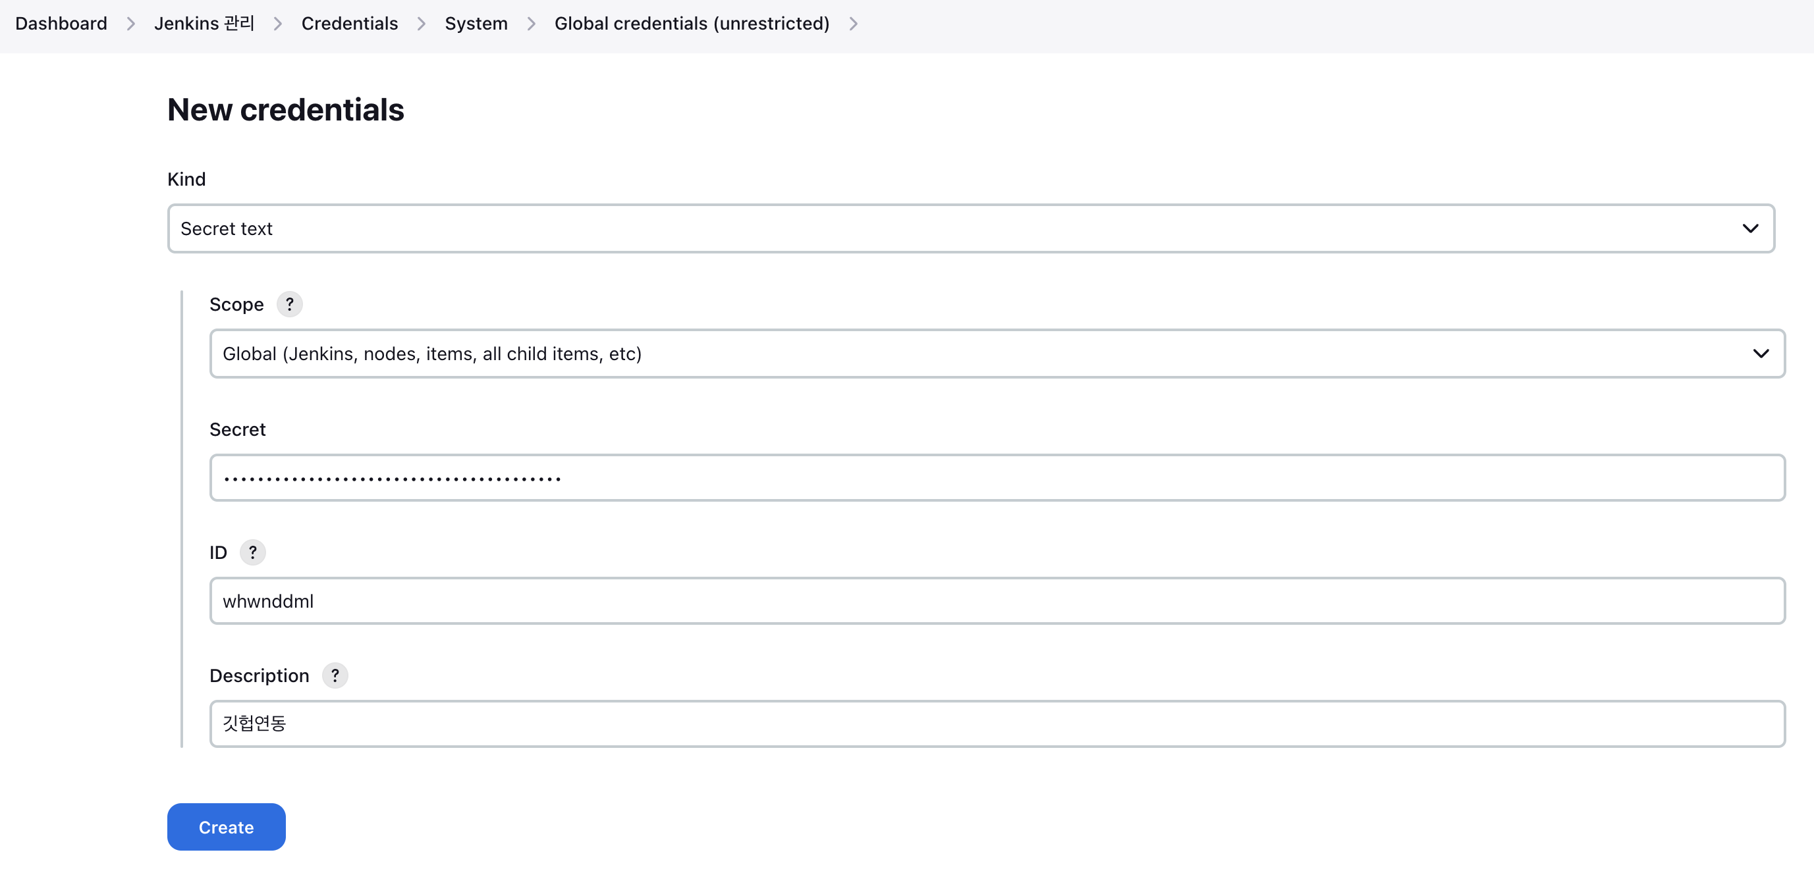Click the ID field containing whwnddml
This screenshot has height=873, width=1814.
click(x=996, y=600)
